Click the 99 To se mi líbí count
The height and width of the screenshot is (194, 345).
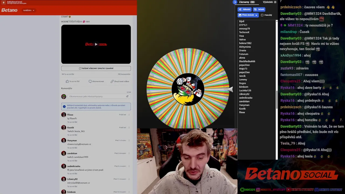tap(68, 74)
